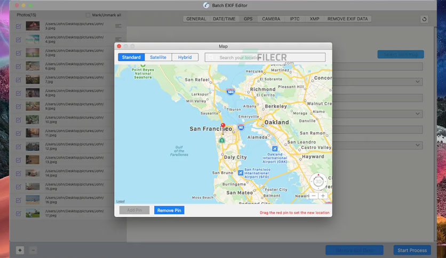
Task: Select the 9.jpeg photo thumbnail
Action: [x=33, y=106]
